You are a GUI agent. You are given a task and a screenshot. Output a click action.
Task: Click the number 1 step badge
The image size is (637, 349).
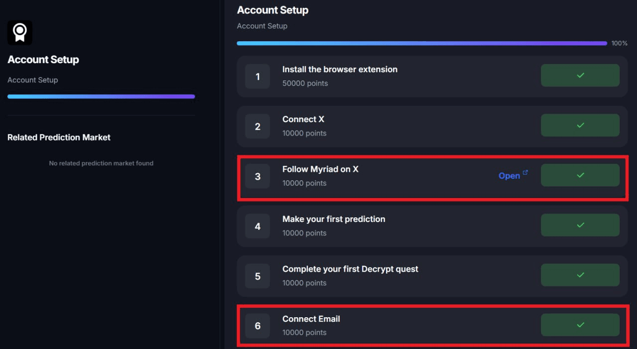[x=258, y=76]
